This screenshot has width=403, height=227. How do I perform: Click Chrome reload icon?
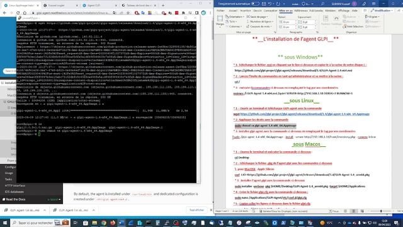18,13
